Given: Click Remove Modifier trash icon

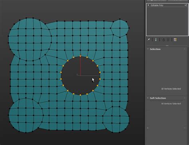Looking at the screenshot, I should [168, 39].
